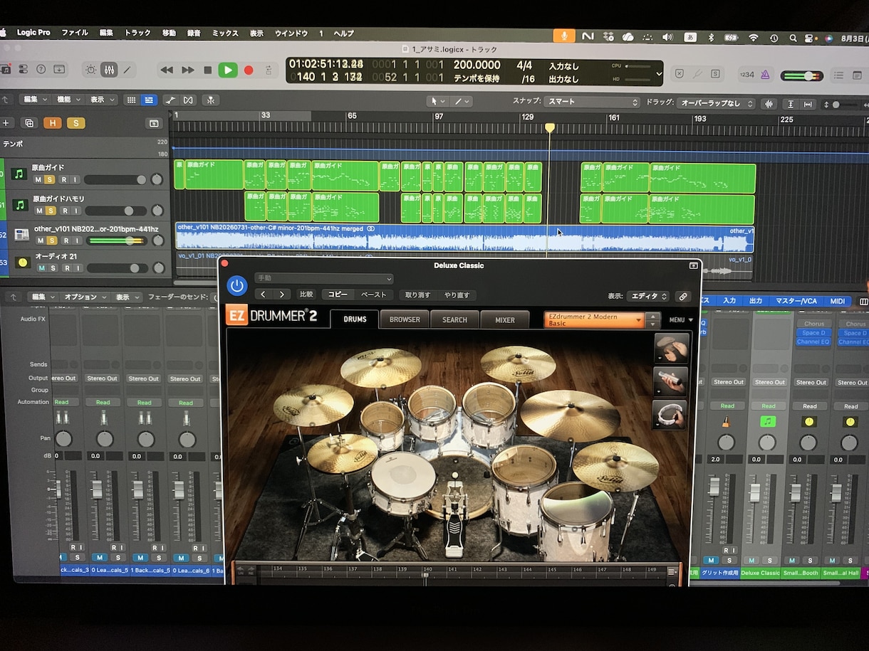Fast forward using the transport forward button
Screen dimensions: 869x651
pyautogui.click(x=188, y=70)
